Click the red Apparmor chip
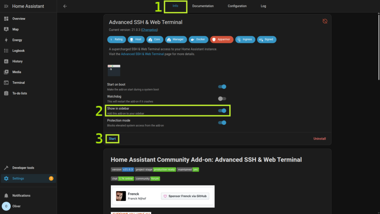 coord(222,39)
